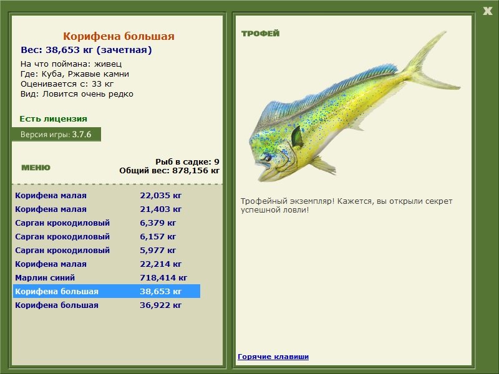The width and height of the screenshot is (499, 374).
Task: Select the Марлин синий 718,414 кг row
Action: tap(107, 277)
